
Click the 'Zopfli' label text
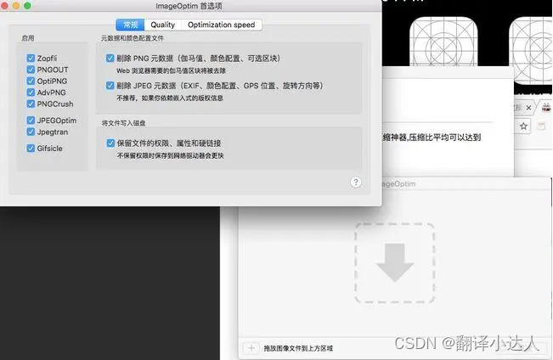(x=47, y=59)
